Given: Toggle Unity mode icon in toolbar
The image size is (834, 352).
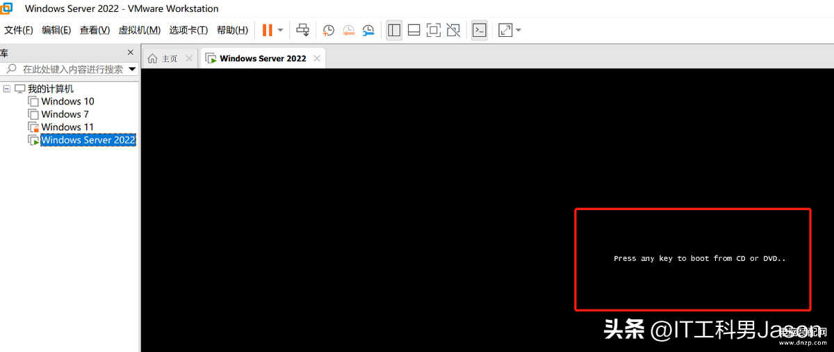Looking at the screenshot, I should pyautogui.click(x=453, y=30).
